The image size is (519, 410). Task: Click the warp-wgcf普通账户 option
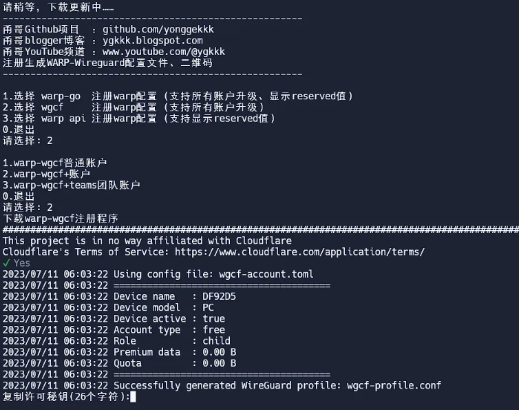[x=55, y=163]
